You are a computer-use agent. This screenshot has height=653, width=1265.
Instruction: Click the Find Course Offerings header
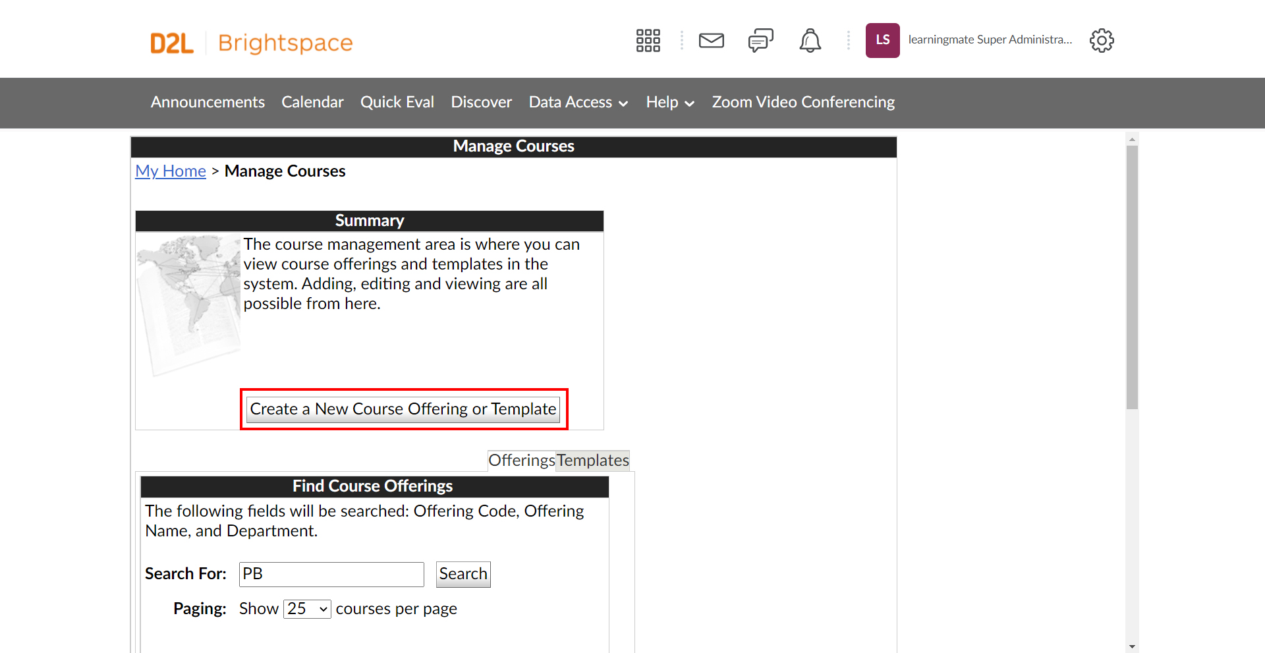(374, 486)
